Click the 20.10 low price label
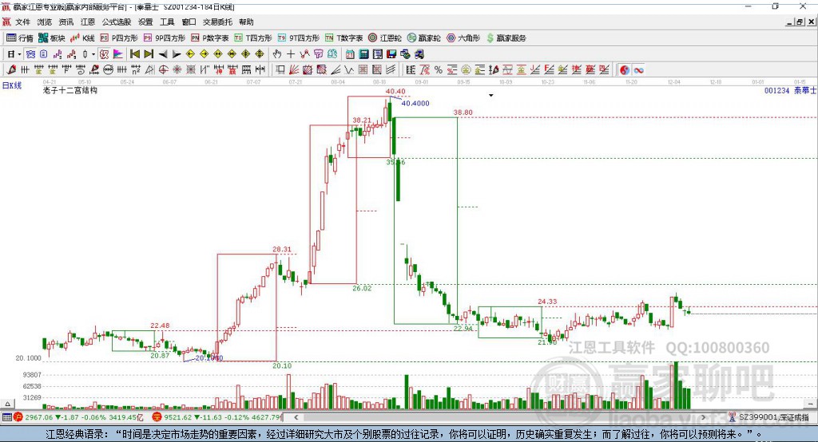Image resolution: width=818 pixels, height=442 pixels. pyautogui.click(x=282, y=366)
